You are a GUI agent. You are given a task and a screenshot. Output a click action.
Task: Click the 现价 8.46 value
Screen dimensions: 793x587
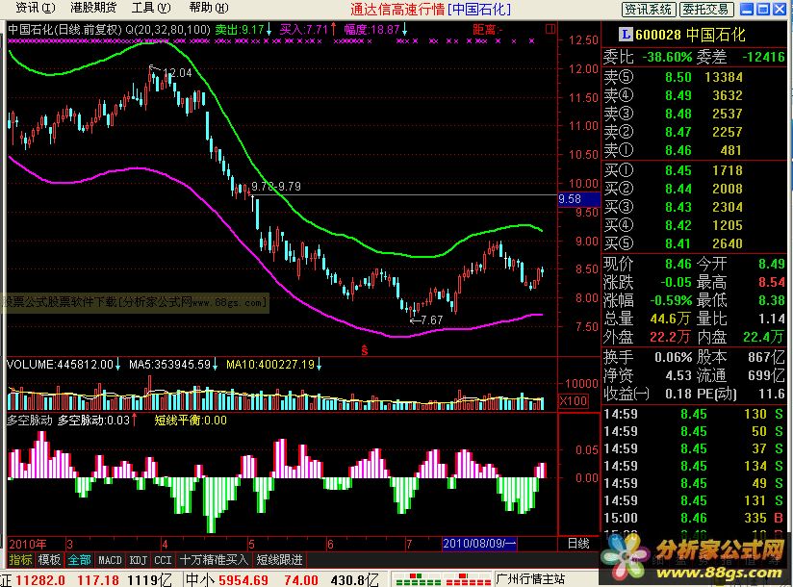(x=678, y=264)
